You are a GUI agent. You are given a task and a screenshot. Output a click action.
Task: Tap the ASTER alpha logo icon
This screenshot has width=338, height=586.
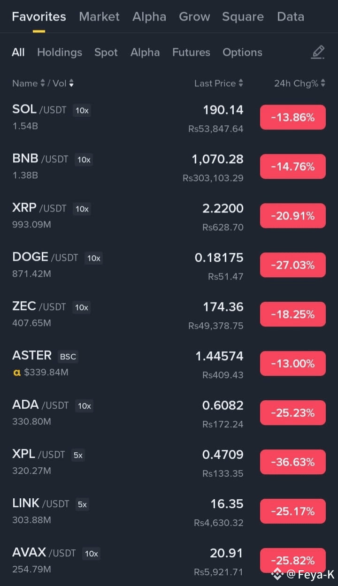tap(17, 373)
